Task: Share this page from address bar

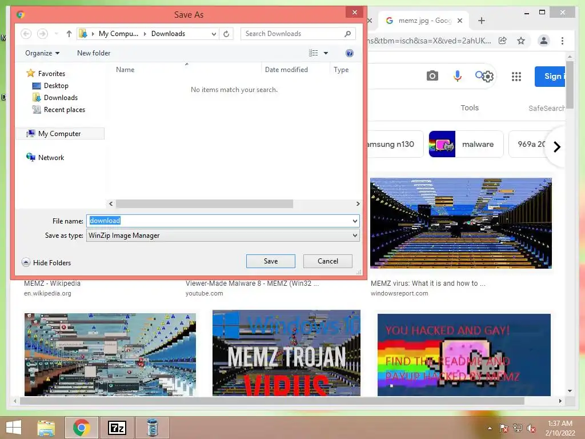Action: tap(503, 41)
